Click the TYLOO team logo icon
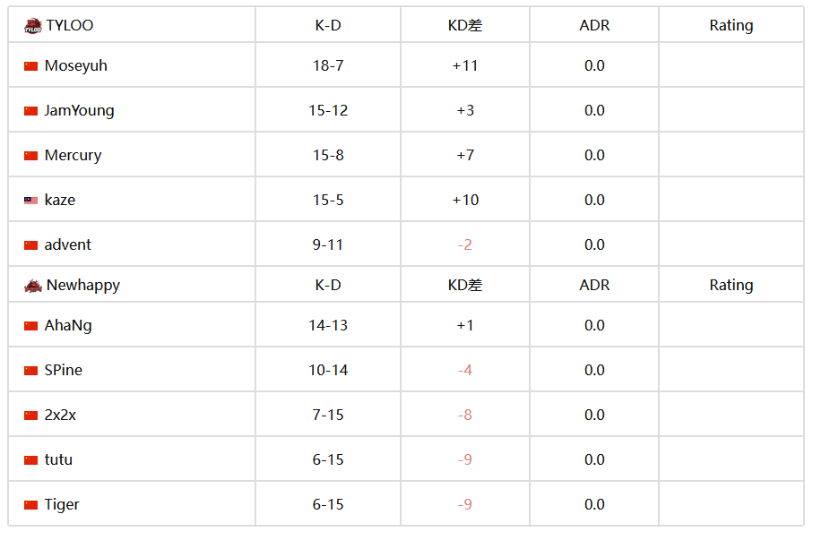 pos(32,26)
